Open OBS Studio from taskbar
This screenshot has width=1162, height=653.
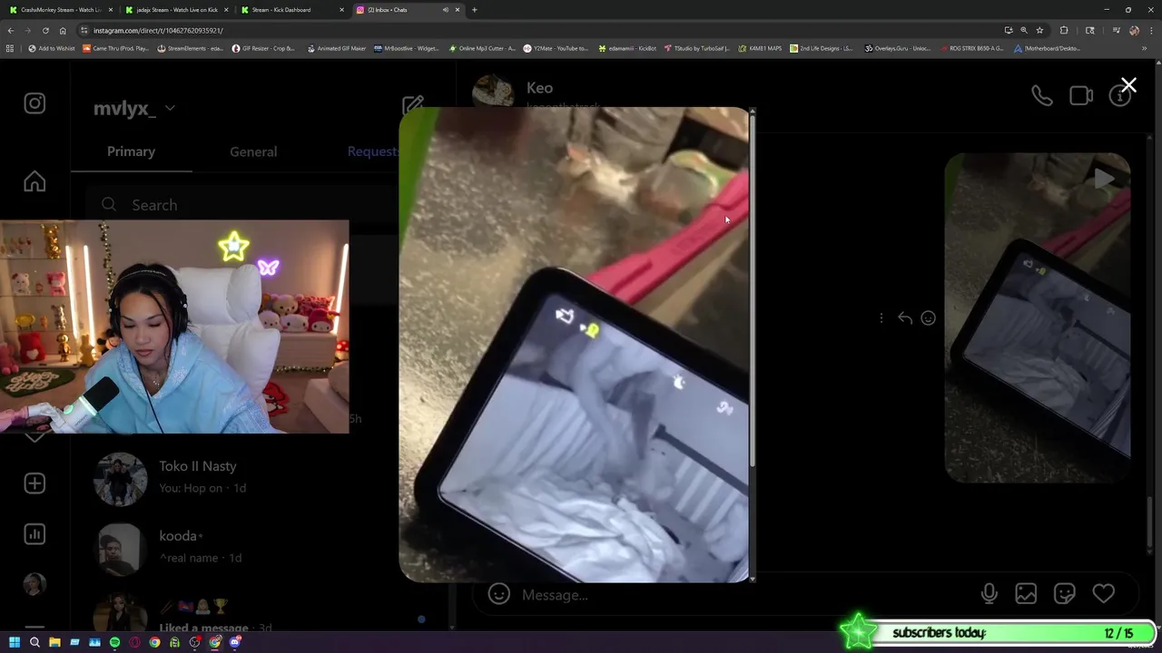point(195,642)
